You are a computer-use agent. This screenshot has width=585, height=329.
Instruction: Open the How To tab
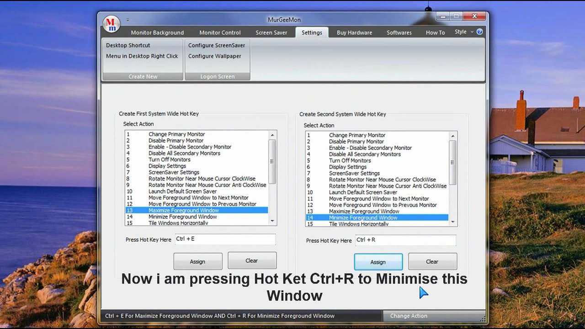435,32
